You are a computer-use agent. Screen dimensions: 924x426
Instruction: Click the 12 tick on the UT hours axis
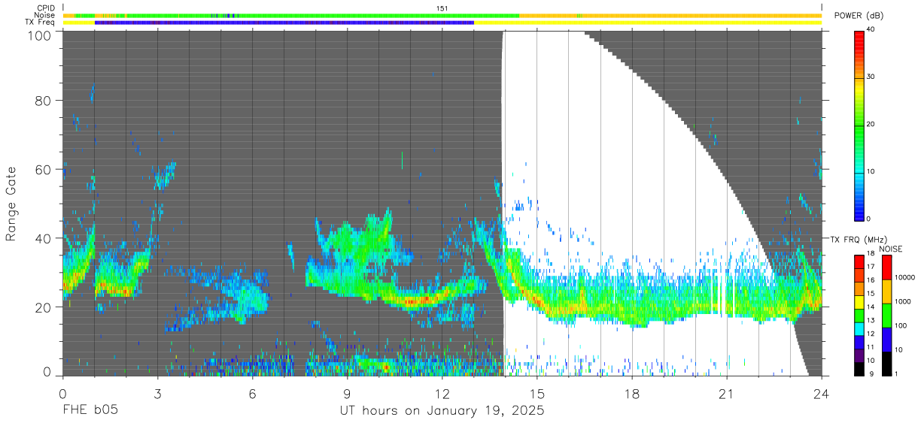pos(442,393)
